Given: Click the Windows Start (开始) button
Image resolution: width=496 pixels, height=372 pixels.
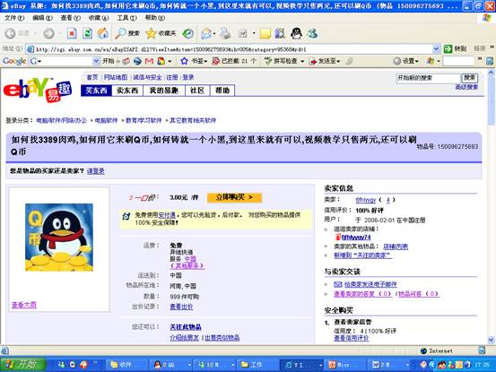Looking at the screenshot, I should click(22, 365).
